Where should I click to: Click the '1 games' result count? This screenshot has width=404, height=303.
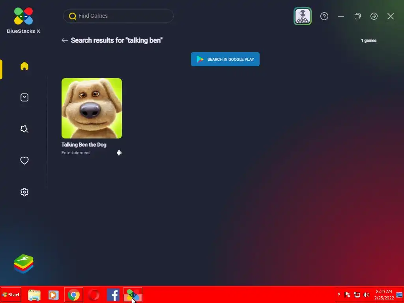coord(368,41)
